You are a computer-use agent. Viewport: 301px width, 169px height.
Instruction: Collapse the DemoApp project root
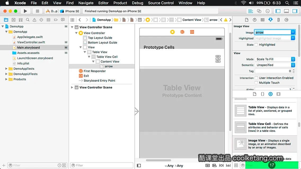click(x=3, y=26)
